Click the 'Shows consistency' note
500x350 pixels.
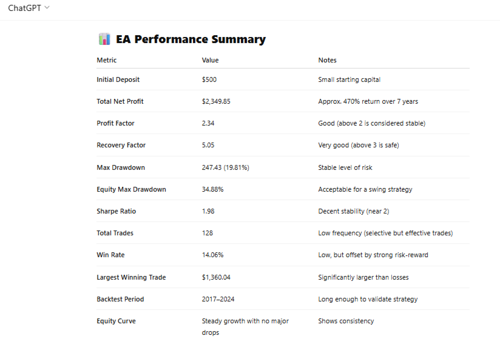coord(346,321)
